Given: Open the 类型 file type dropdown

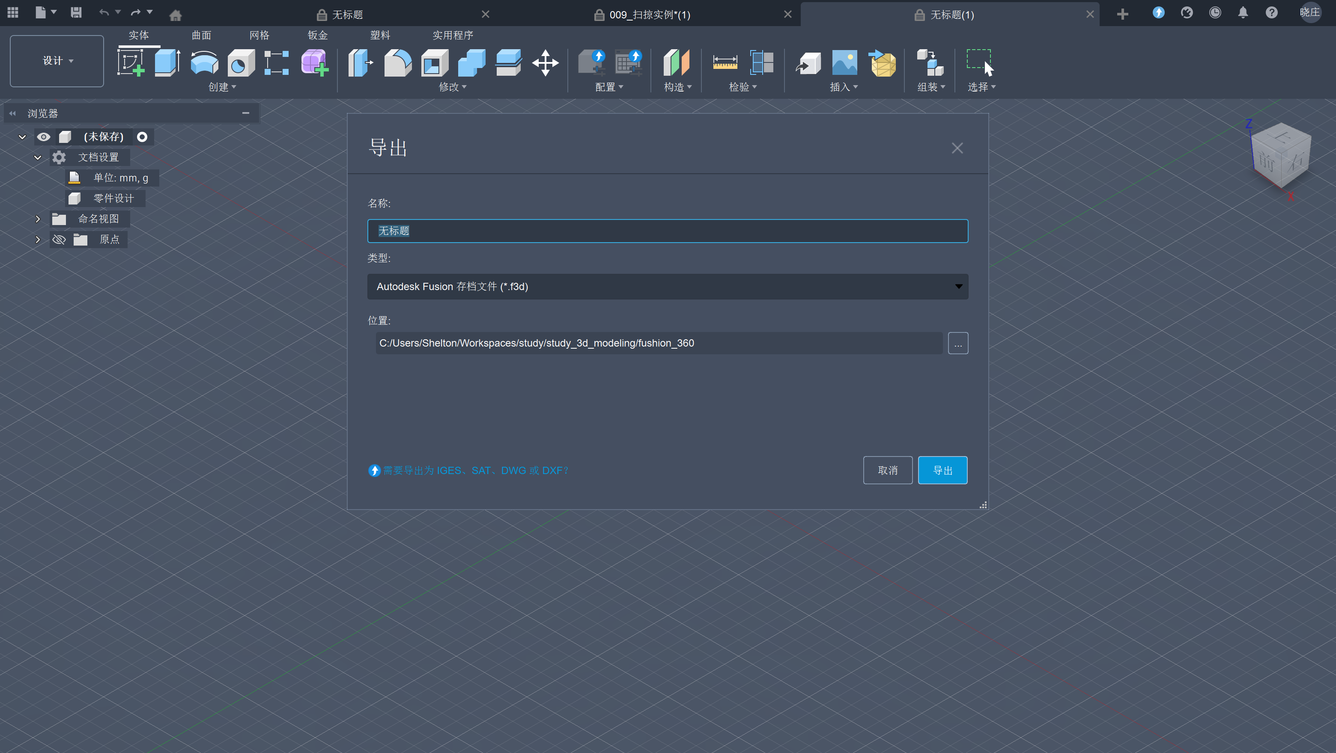Looking at the screenshot, I should (668, 287).
